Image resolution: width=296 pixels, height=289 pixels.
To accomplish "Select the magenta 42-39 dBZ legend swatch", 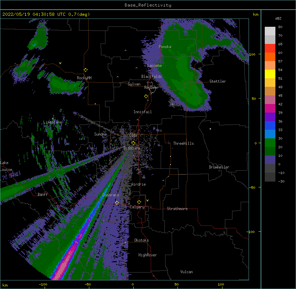I will click(x=270, y=108).
